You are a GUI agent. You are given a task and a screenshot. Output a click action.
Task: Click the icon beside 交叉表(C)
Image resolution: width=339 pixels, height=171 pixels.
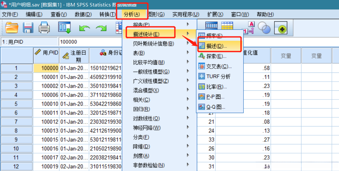click(201, 66)
